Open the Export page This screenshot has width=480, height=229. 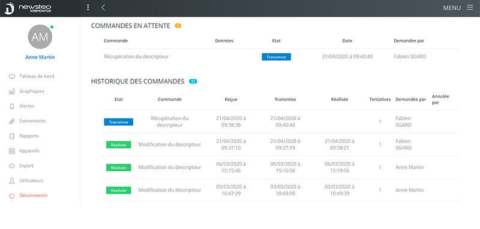26,166
